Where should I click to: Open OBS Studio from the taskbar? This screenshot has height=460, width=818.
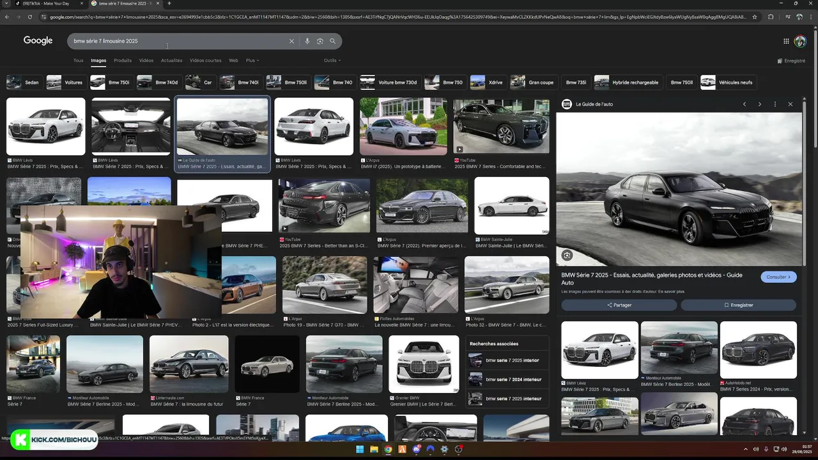point(459,449)
